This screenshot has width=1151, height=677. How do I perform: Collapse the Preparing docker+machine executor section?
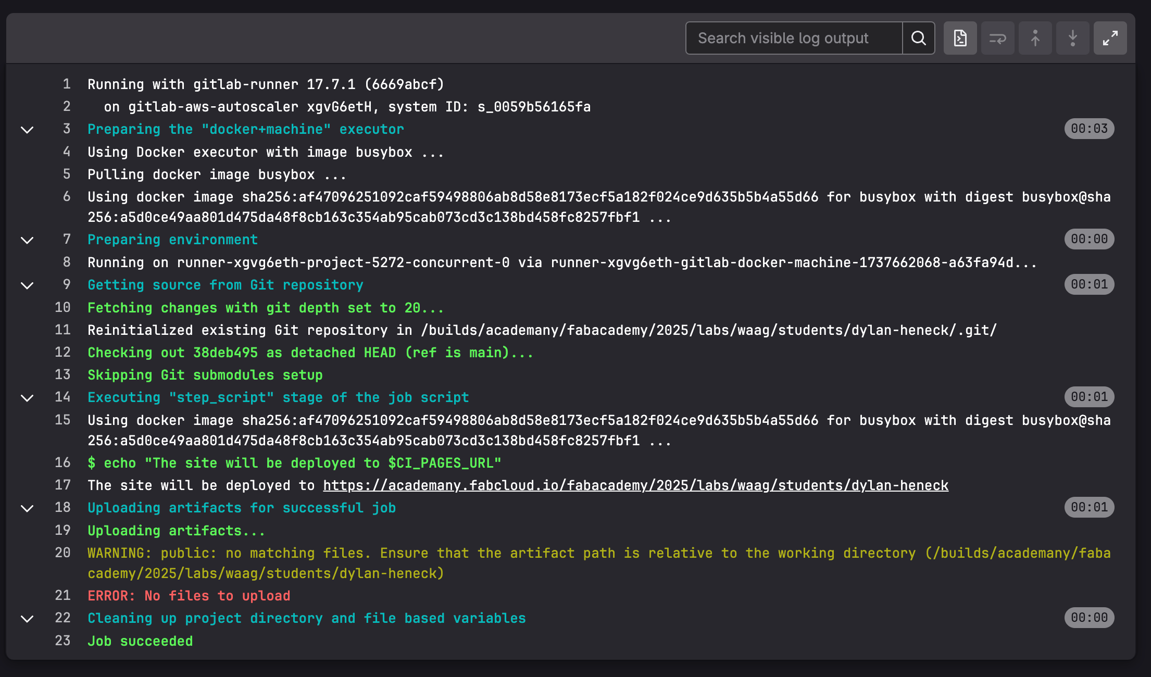(27, 130)
